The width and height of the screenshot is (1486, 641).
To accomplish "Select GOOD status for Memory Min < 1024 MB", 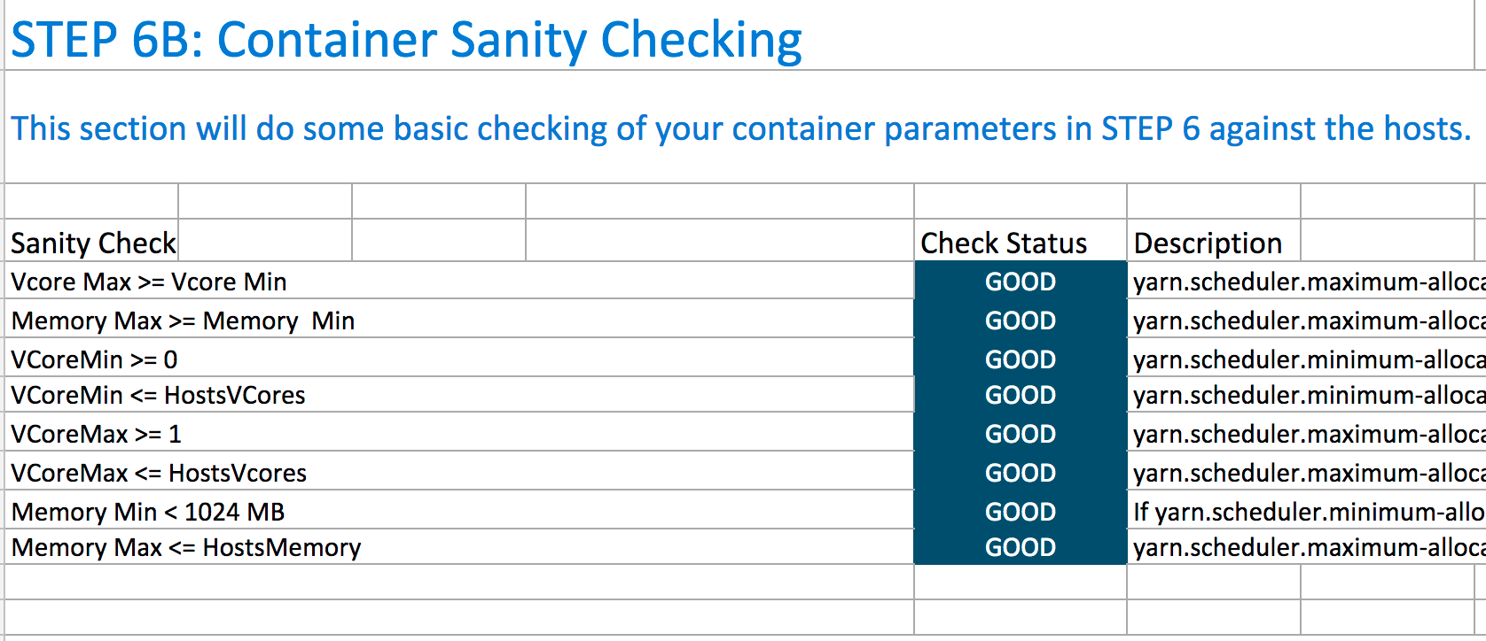I will 1020,511.
